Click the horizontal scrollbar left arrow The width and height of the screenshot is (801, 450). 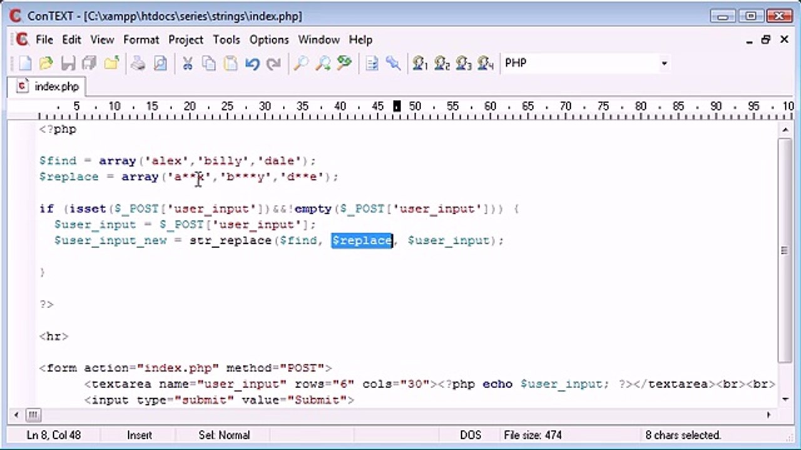[17, 414]
